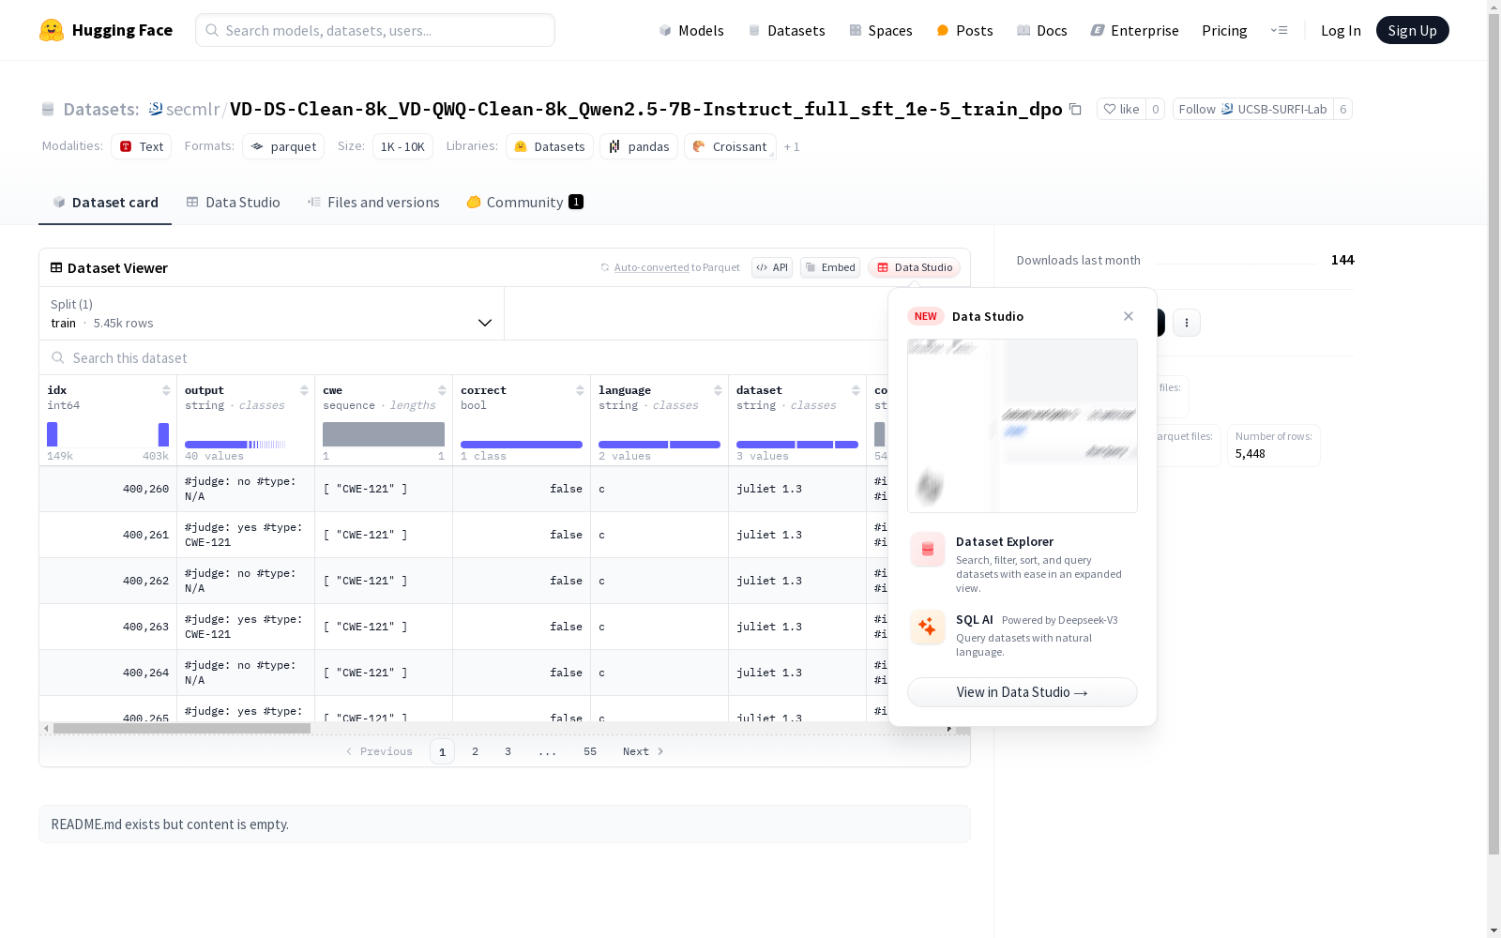
Task: Click the language column distribution bar
Action: [x=660, y=445]
